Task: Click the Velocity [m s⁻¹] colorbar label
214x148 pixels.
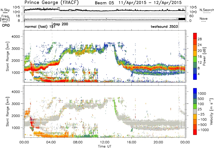Action: point(211,111)
